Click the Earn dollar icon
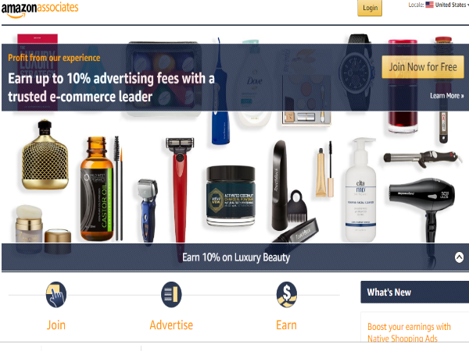469x351 pixels. coord(287,295)
